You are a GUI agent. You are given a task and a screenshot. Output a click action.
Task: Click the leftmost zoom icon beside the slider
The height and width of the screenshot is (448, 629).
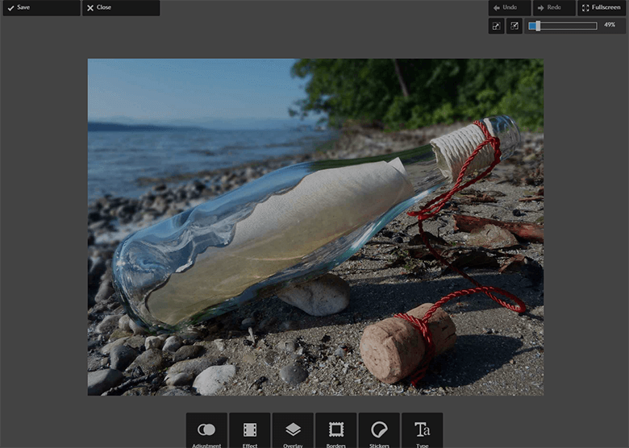[x=496, y=26]
